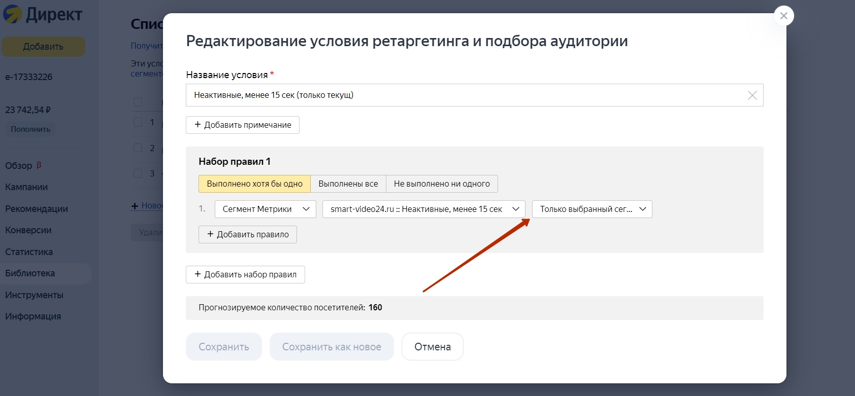Select Не выполнено ни одного option
Screen dimensions: 855x396
[x=442, y=184]
